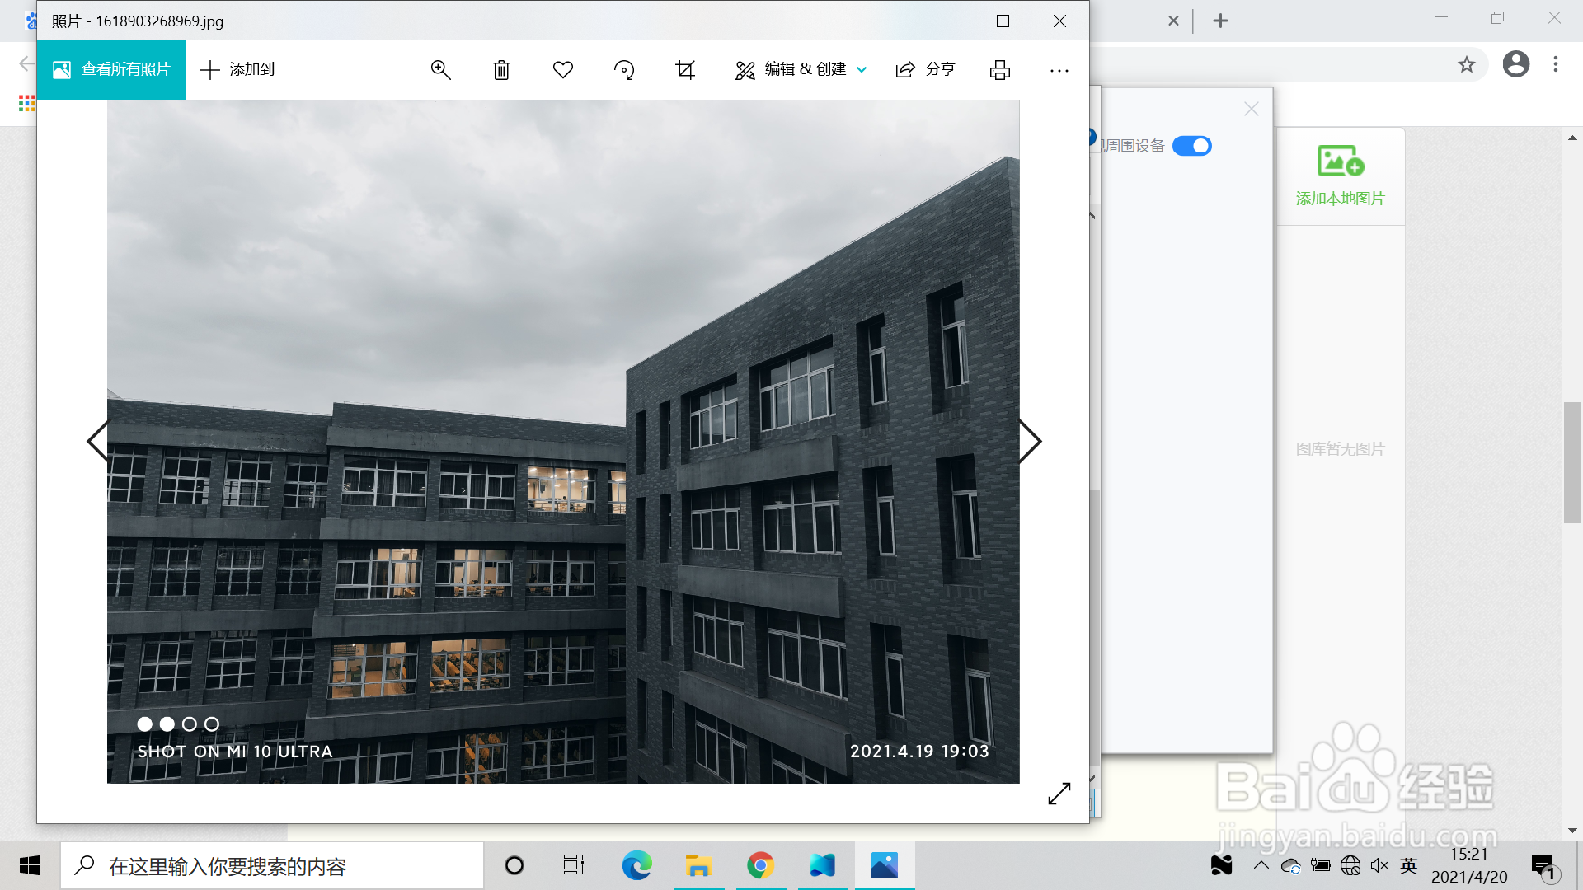Open the Windows Start menu

[x=30, y=865]
